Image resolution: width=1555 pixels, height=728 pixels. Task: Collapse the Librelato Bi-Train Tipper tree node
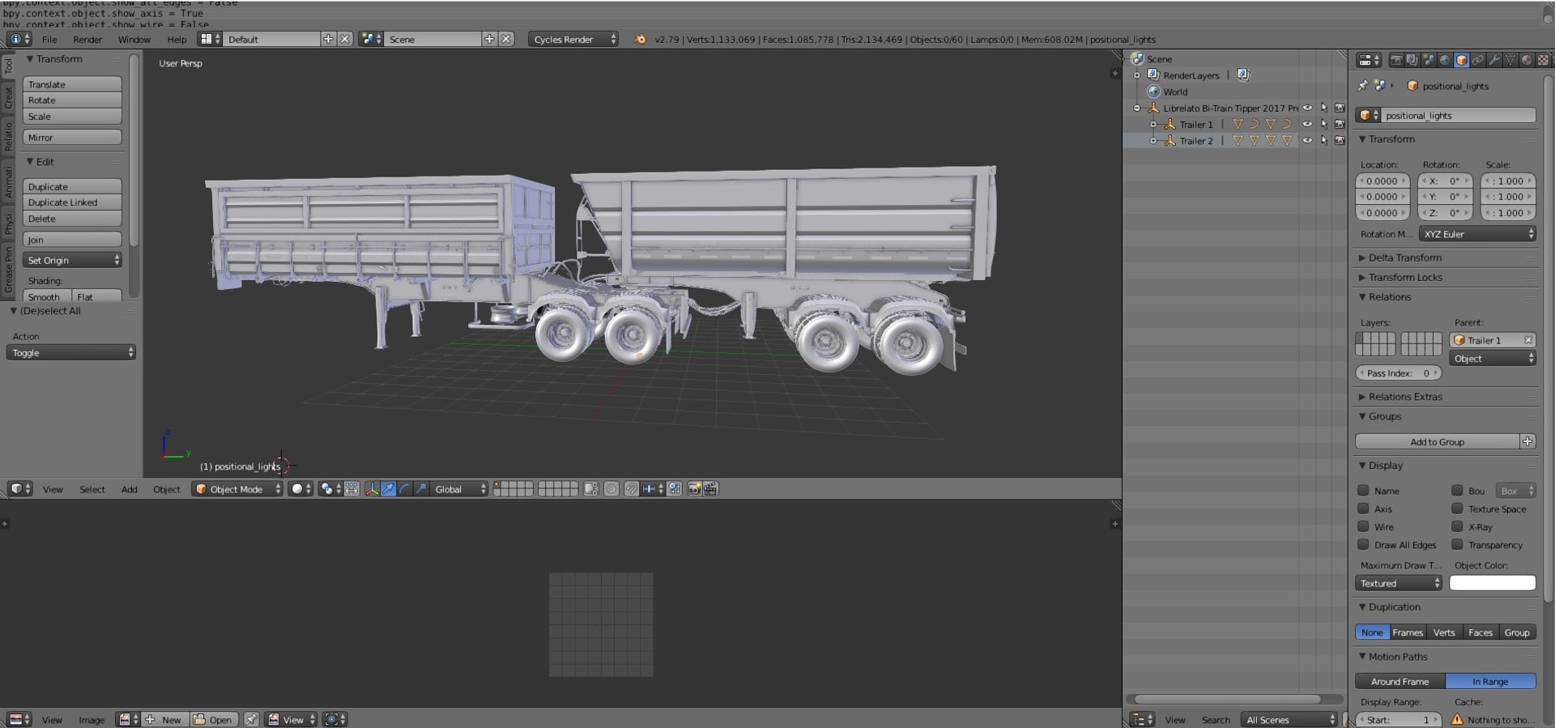[1137, 108]
